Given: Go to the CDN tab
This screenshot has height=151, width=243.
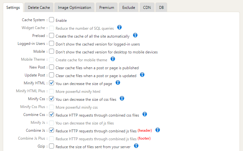Looking at the screenshot, I should click(x=147, y=7).
